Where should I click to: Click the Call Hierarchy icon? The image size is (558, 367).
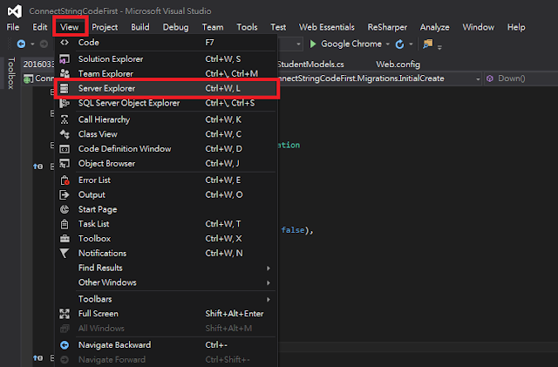[65, 119]
